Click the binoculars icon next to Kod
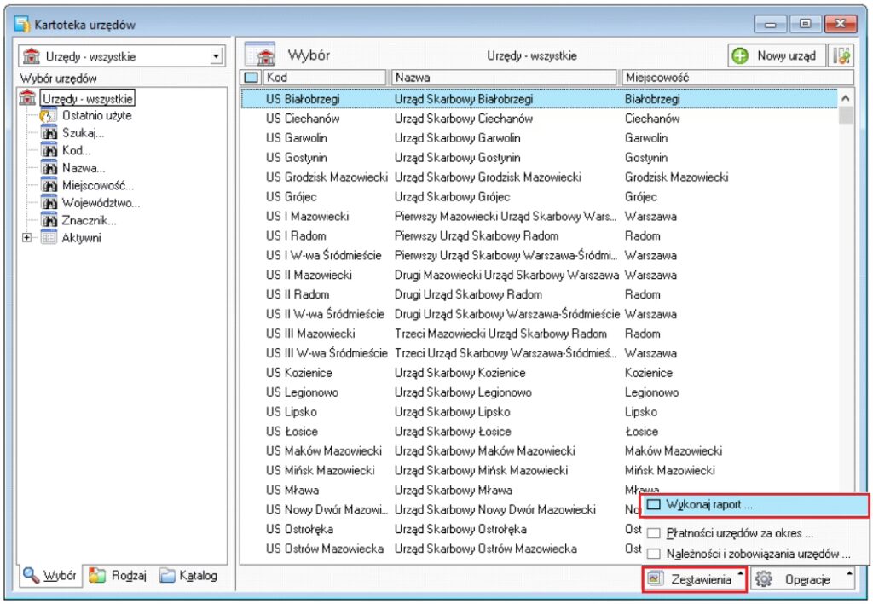Image resolution: width=873 pixels, height=604 pixels. point(49,150)
